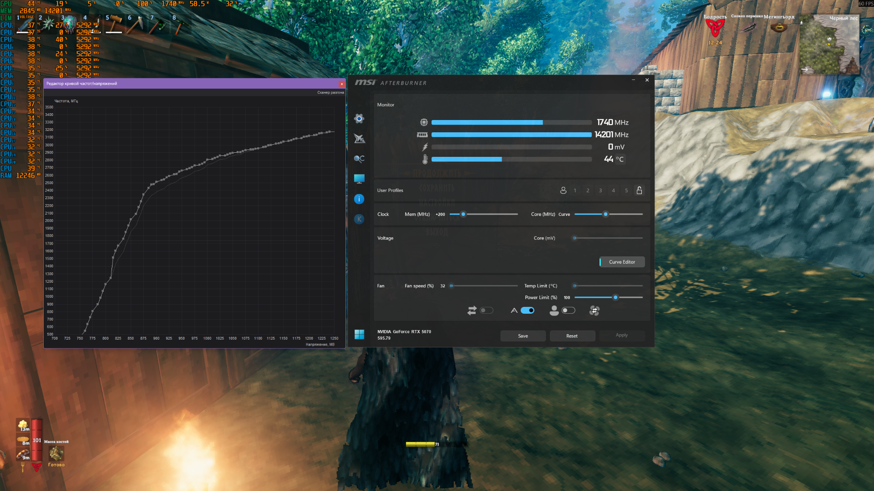Click the profile lock icon
Viewport: 874px width, 491px height.
pyautogui.click(x=639, y=190)
